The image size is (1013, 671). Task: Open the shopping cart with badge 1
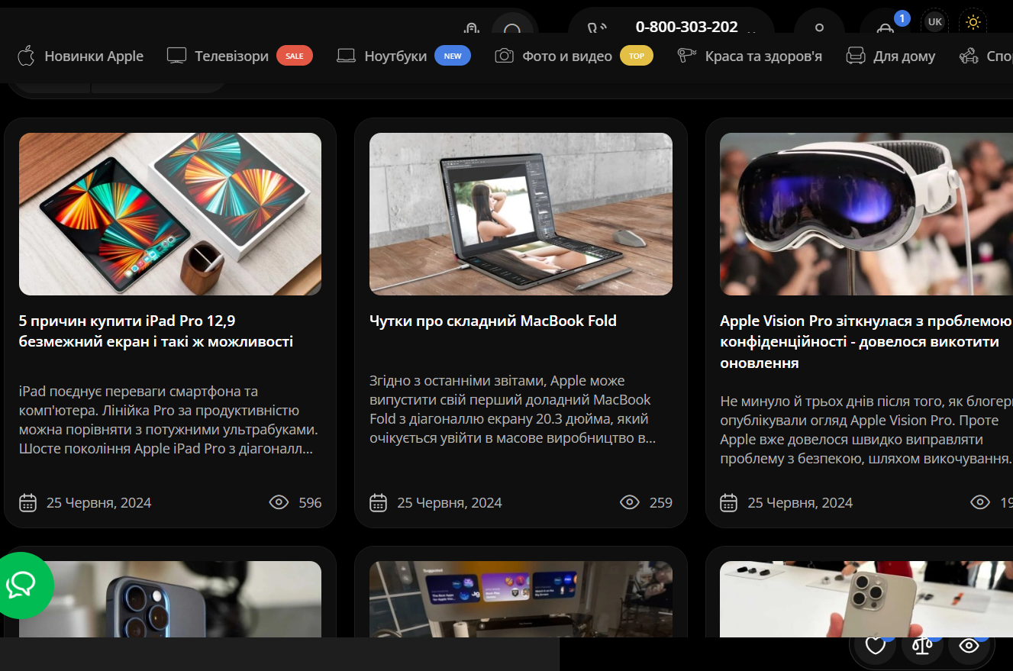[886, 27]
